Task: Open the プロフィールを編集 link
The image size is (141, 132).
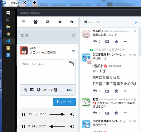Action: click(43, 52)
